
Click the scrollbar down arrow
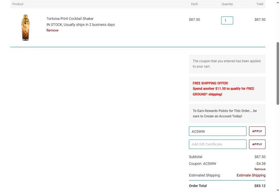[x=278, y=190]
